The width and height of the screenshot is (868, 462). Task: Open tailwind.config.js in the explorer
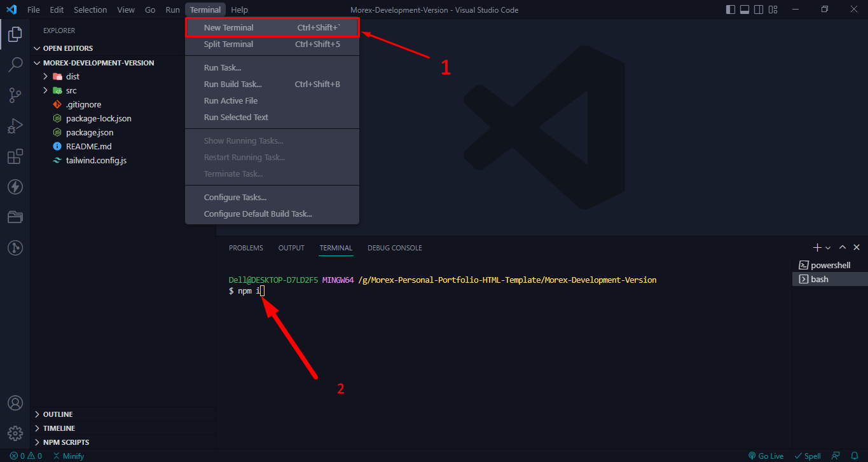(124, 160)
